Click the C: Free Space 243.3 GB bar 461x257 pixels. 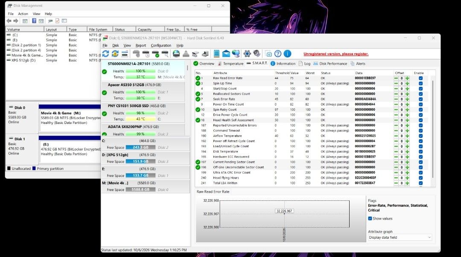(x=140, y=147)
